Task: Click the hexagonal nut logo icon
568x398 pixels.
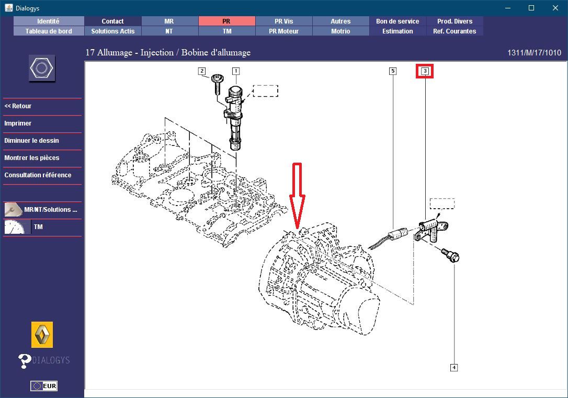Action: [42, 69]
